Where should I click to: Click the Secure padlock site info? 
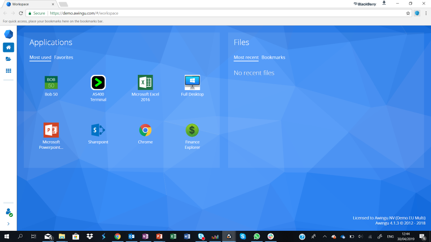[x=36, y=13]
